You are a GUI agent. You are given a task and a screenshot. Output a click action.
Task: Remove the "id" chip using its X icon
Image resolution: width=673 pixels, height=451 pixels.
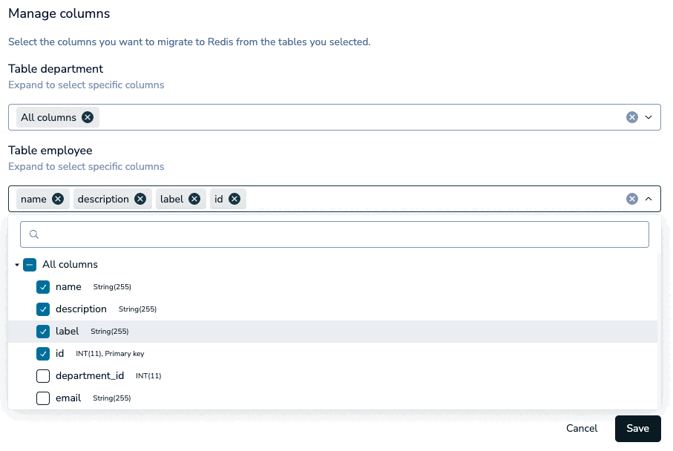coord(235,199)
